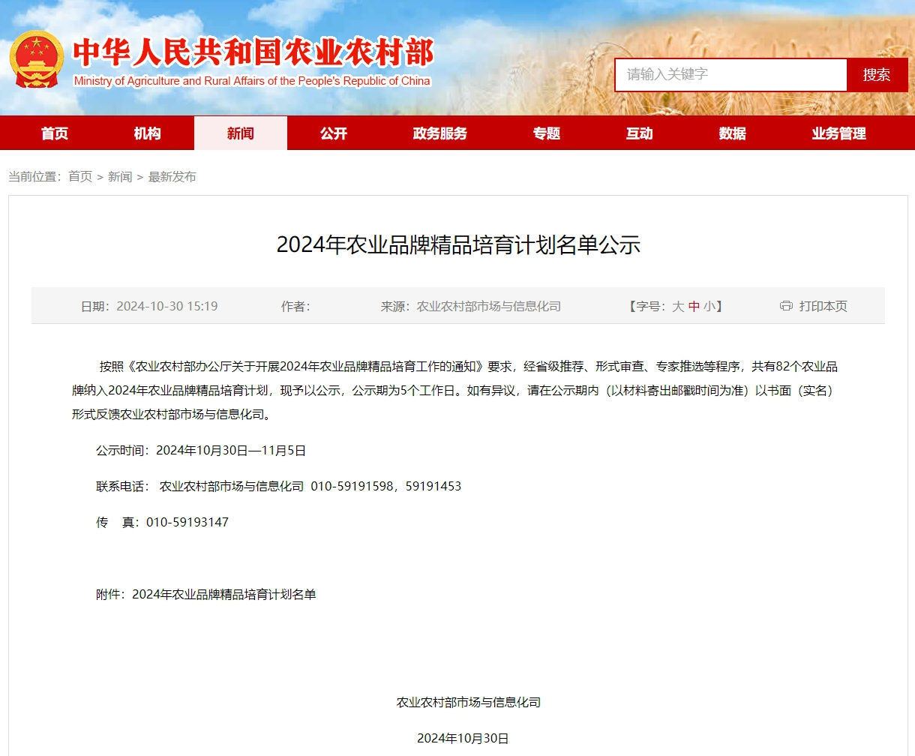Image resolution: width=915 pixels, height=756 pixels.
Task: Open attachment 2024年农业品牌精品培育计划名单
Action: coord(224,595)
